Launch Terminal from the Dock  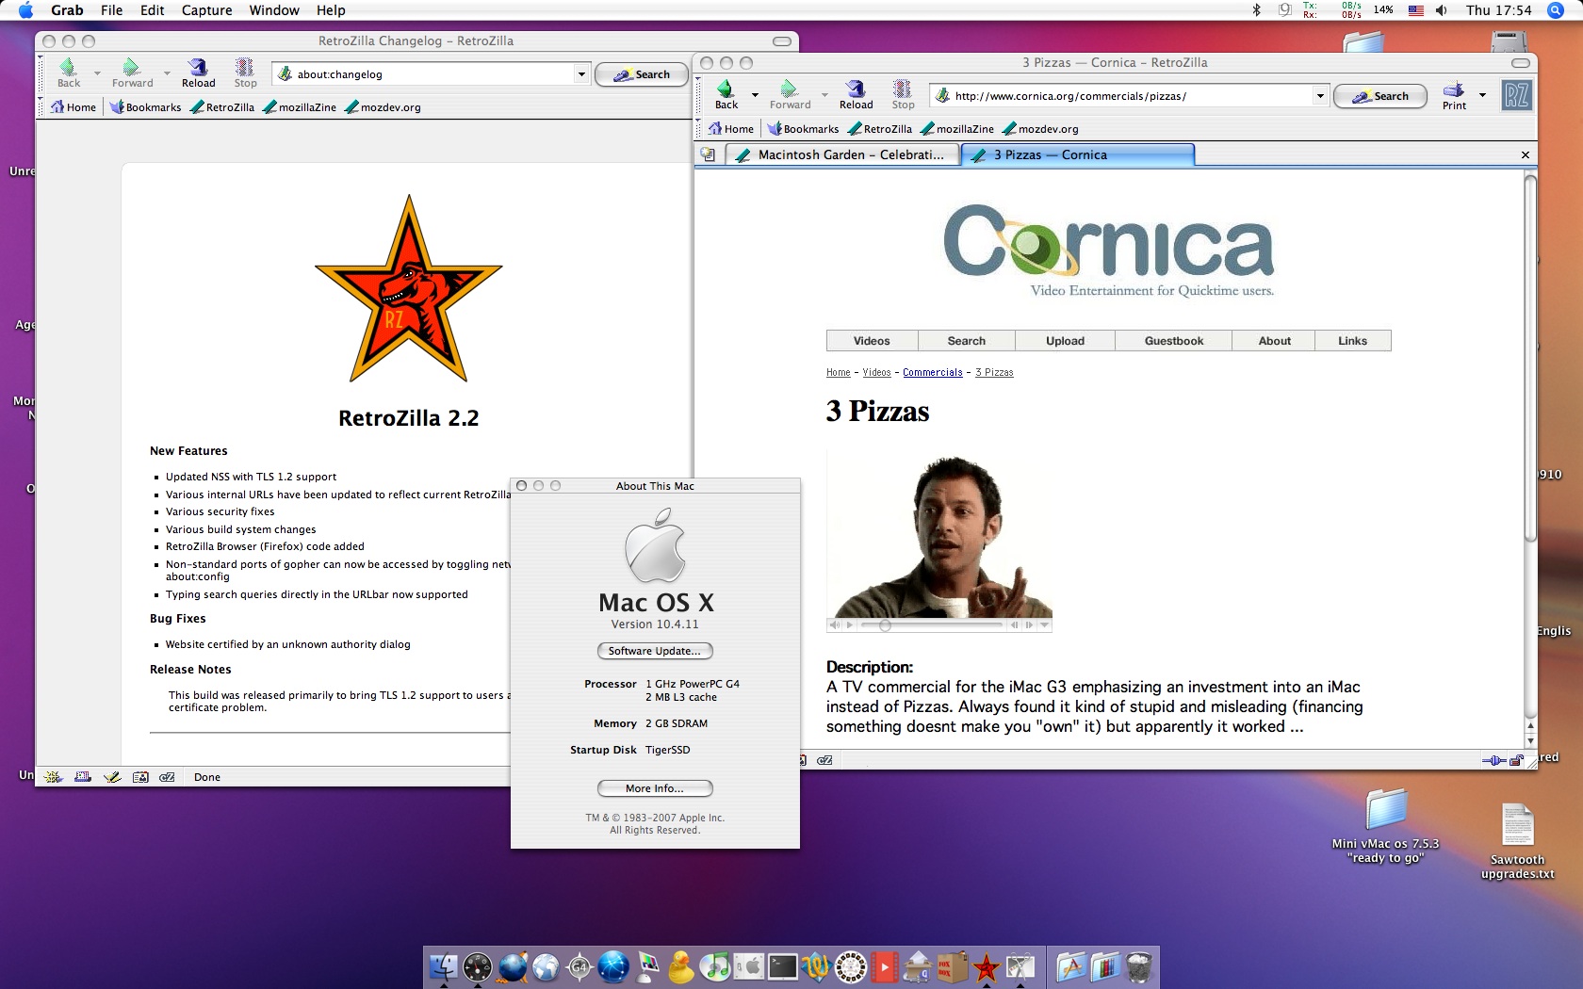tap(783, 966)
